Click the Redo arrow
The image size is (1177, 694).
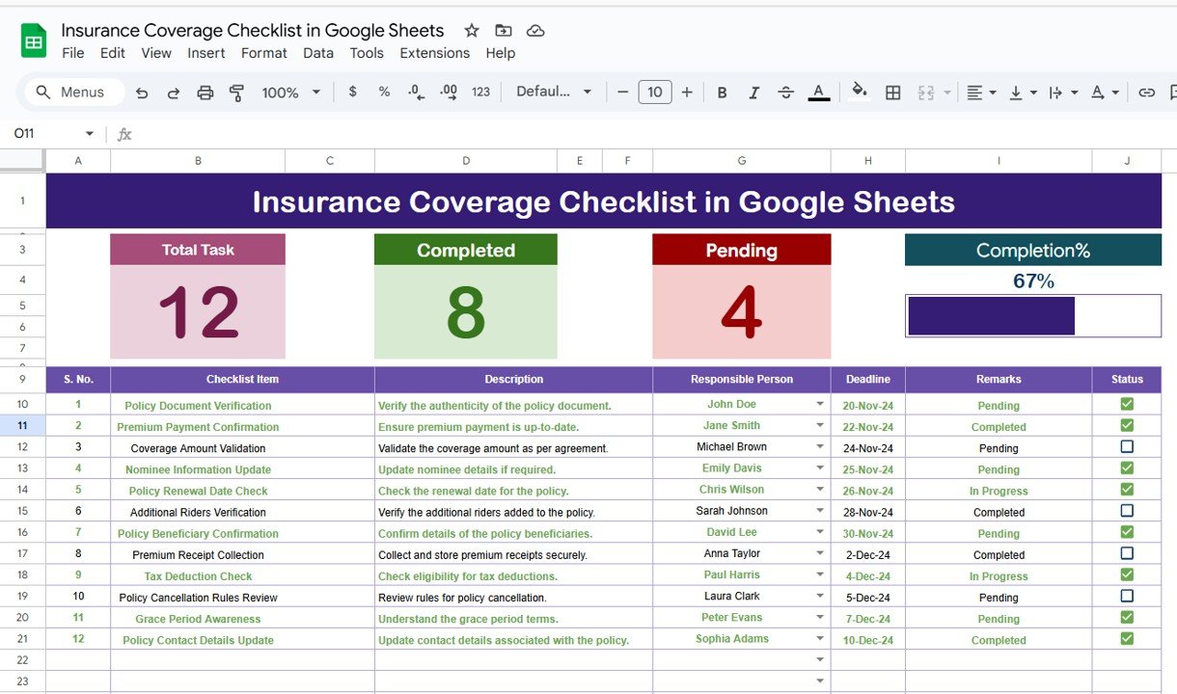pyautogui.click(x=174, y=93)
